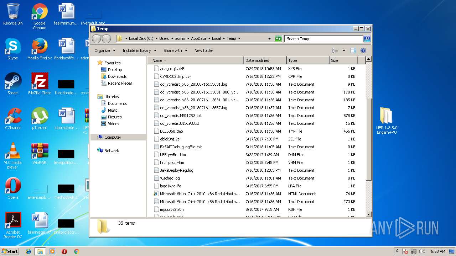The height and width of the screenshot is (256, 456).
Task: Sort files by the Type column header
Action: point(308,60)
